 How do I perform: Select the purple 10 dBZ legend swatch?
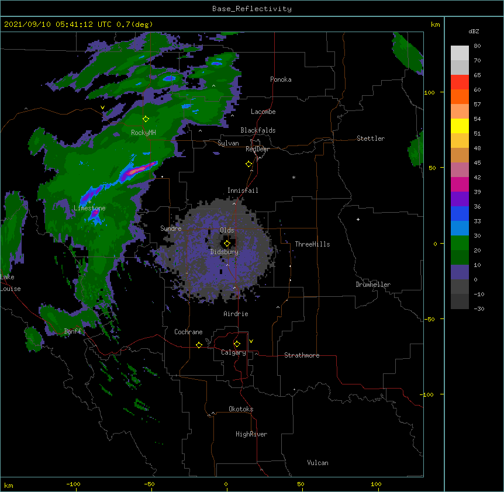pos(460,272)
